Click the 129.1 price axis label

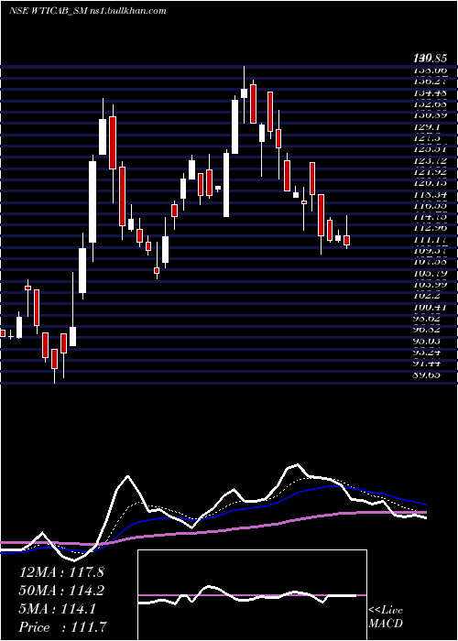pyautogui.click(x=427, y=127)
